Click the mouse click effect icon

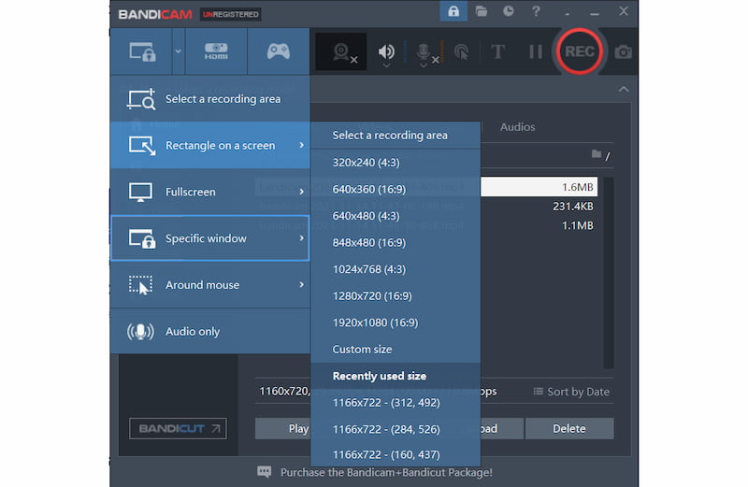tap(461, 52)
